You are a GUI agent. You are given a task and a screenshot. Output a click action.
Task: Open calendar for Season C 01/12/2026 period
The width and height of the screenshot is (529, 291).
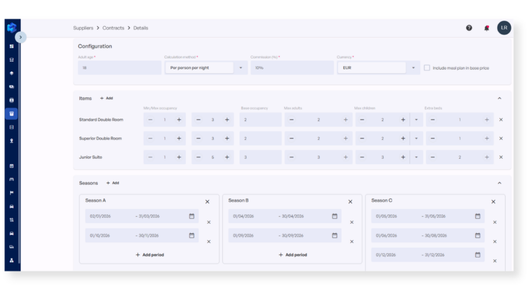coord(478,255)
